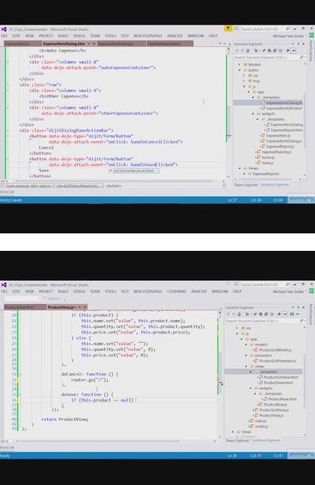
Task: Click Properties wrench icon in ExpenseItemDialog window's Solution Explorer
Action: pyautogui.click(x=288, y=51)
